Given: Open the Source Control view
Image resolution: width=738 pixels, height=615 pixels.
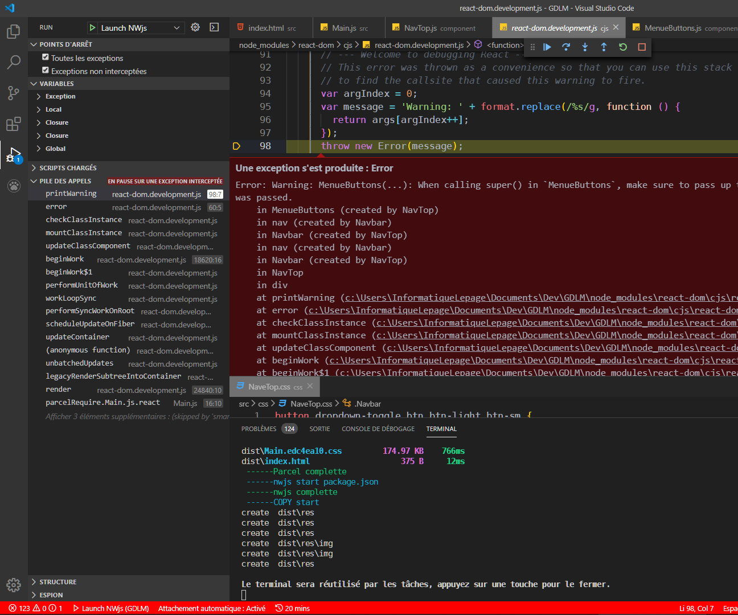Looking at the screenshot, I should 14,93.
